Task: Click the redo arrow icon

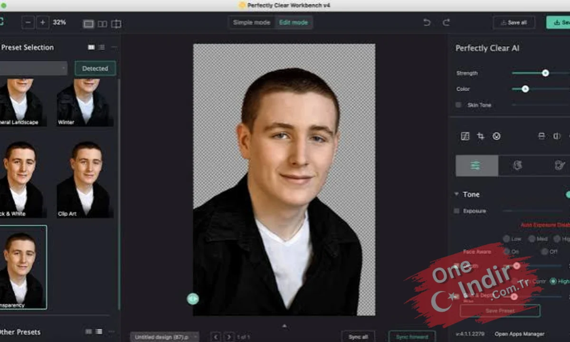Action: pyautogui.click(x=446, y=22)
